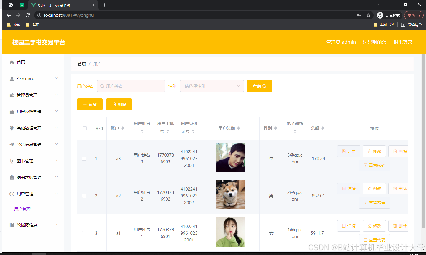Open 详情 for user a3
The image size is (426, 255).
coord(349,151)
